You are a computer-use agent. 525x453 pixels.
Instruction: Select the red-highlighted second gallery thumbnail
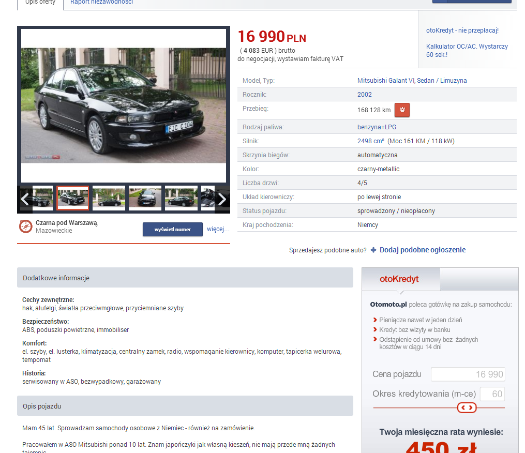72,198
